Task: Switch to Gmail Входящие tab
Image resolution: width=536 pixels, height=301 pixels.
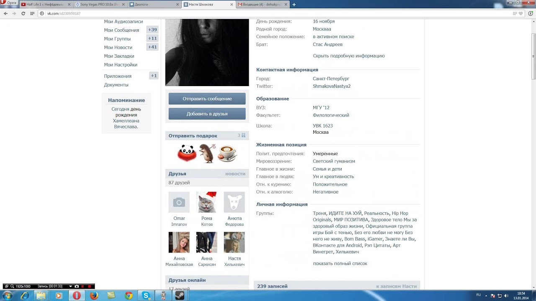Action: pyautogui.click(x=263, y=4)
